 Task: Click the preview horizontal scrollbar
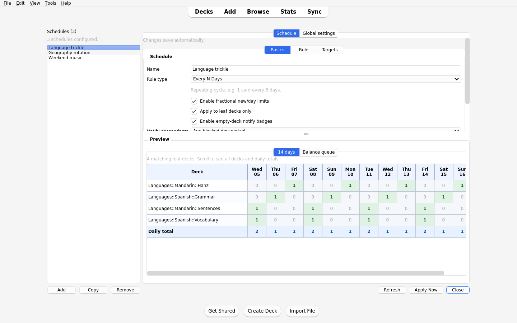point(295,273)
